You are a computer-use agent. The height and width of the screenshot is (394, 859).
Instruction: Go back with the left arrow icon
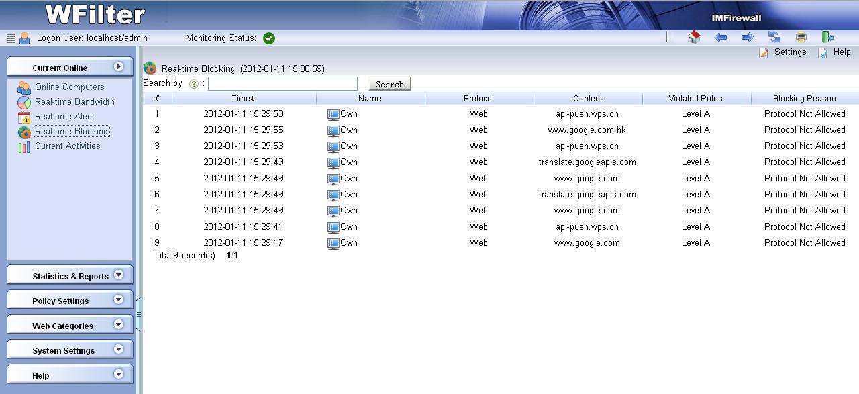point(721,38)
